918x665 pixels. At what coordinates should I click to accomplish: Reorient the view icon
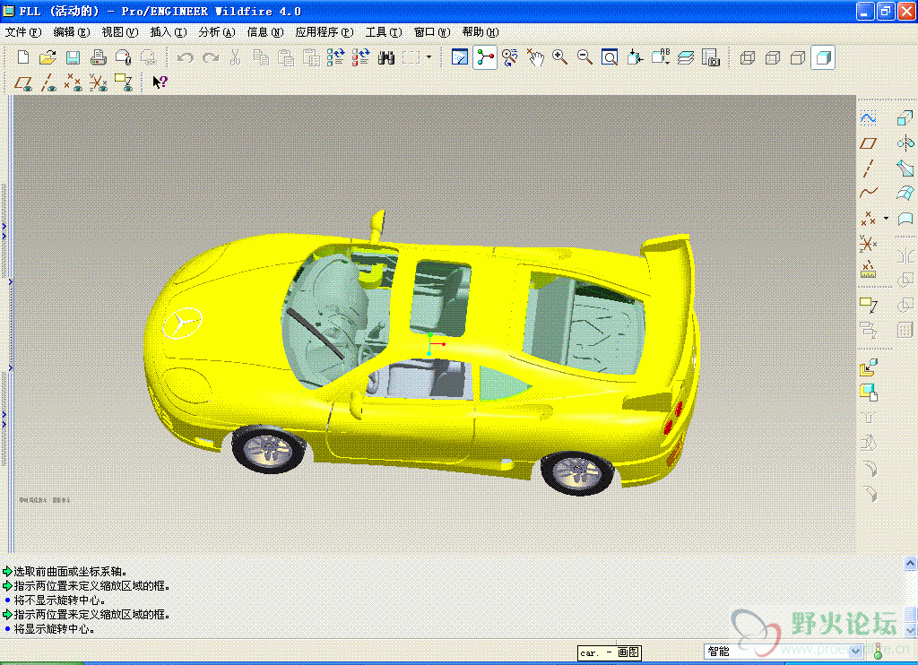click(635, 57)
